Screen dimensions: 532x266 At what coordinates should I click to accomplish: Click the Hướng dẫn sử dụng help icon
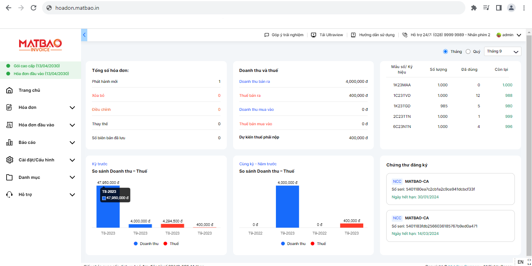pyautogui.click(x=353, y=35)
